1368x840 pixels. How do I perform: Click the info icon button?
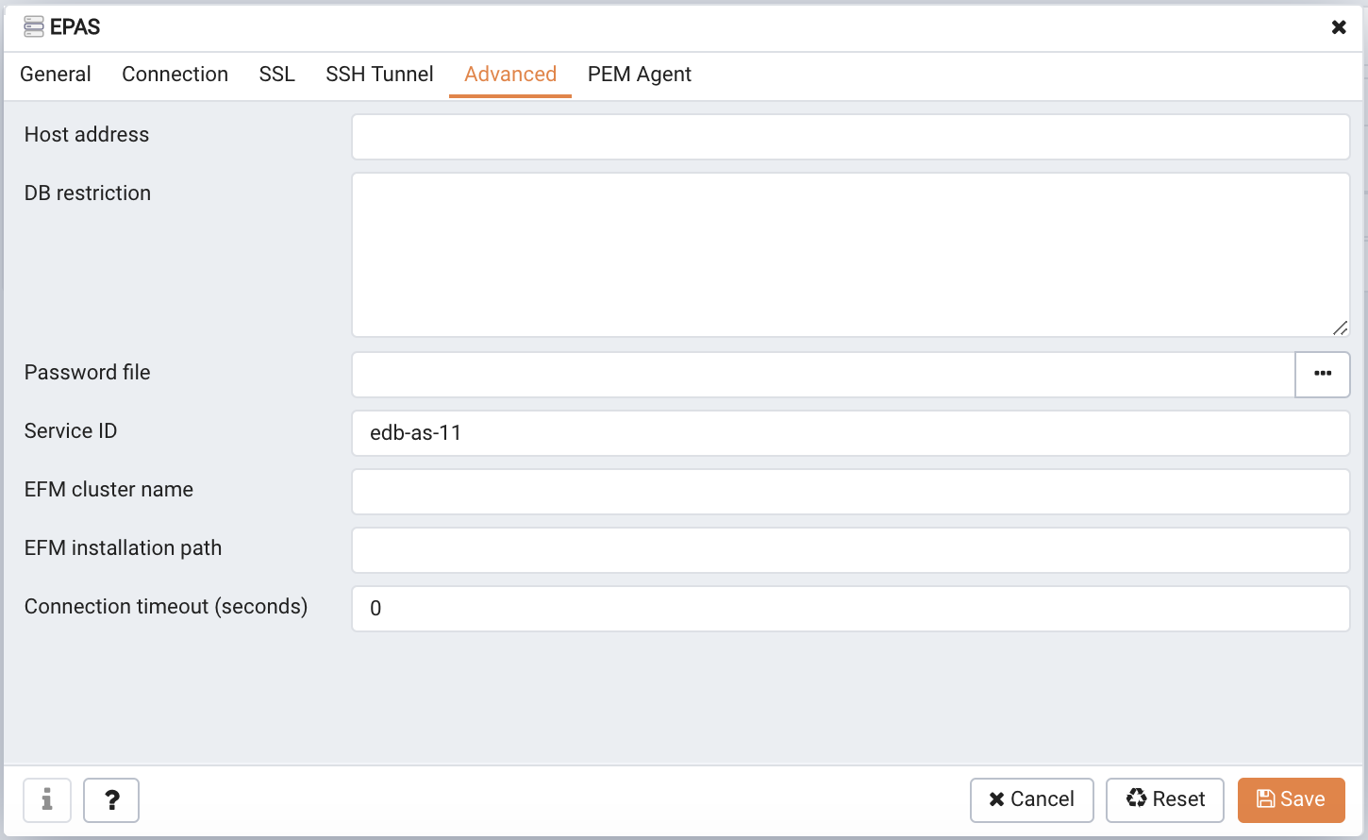coord(47,800)
